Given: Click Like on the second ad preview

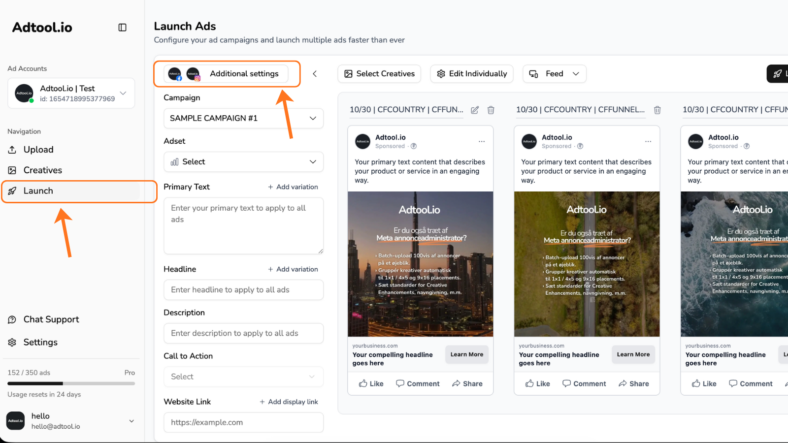Looking at the screenshot, I should click(x=538, y=383).
